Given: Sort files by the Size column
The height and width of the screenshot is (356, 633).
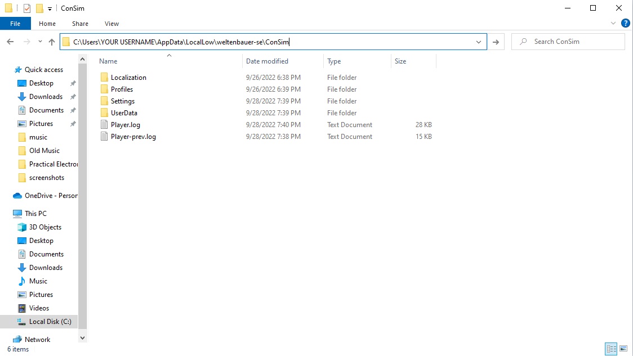Looking at the screenshot, I should 400,61.
